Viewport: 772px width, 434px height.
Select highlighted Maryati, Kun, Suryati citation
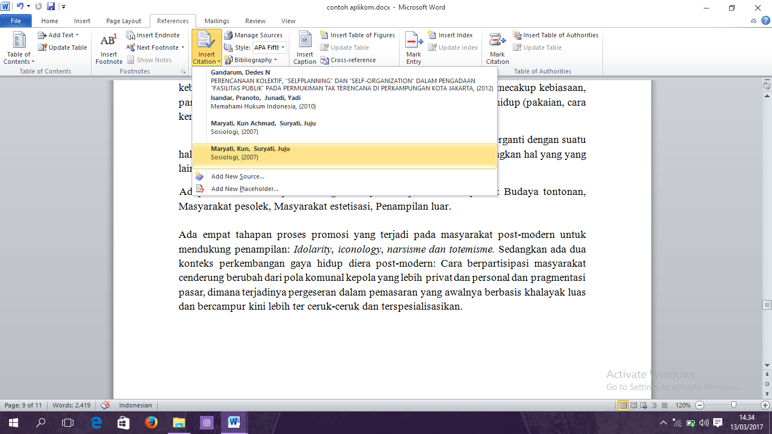point(345,155)
